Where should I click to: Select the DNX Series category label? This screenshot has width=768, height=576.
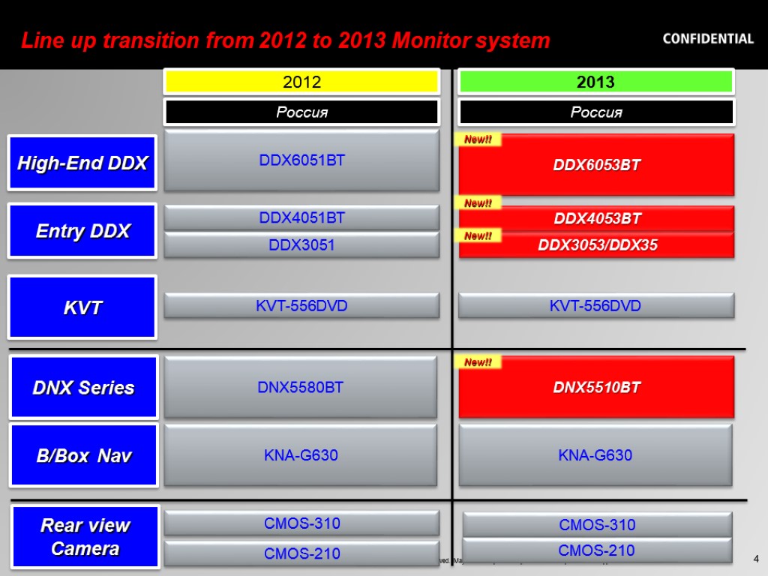tap(84, 388)
